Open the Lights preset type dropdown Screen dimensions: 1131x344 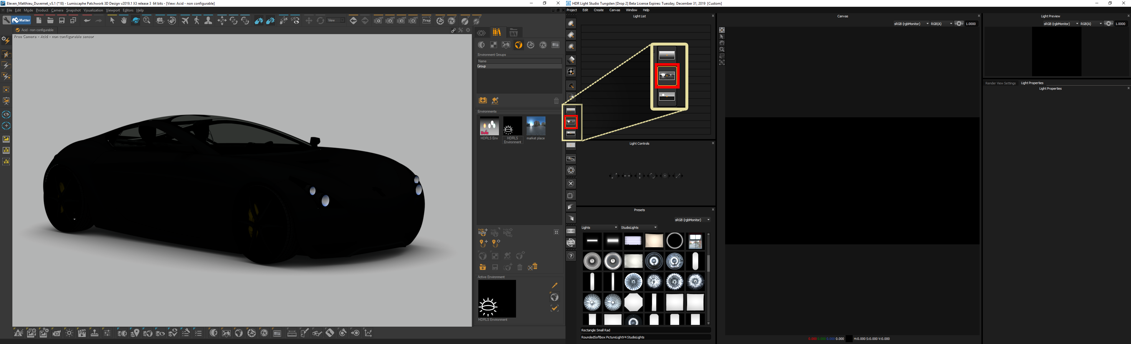599,228
